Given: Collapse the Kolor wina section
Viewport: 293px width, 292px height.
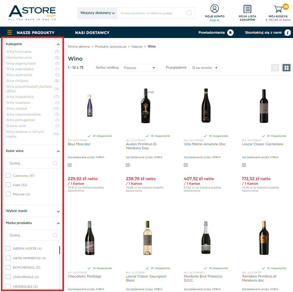Looking at the screenshot, I should click(58, 151).
